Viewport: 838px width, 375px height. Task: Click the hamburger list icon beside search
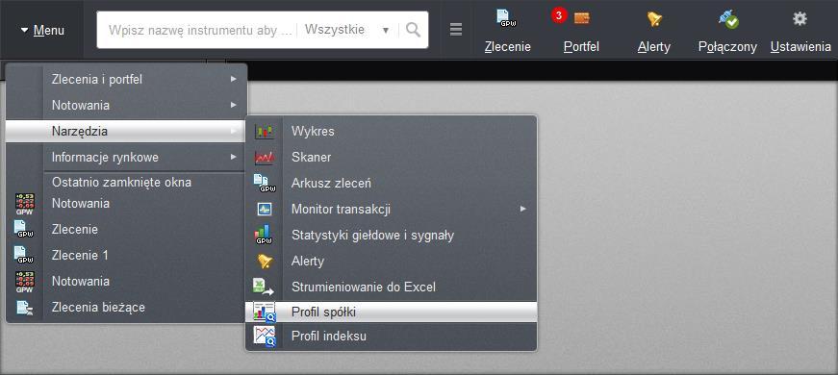[456, 30]
